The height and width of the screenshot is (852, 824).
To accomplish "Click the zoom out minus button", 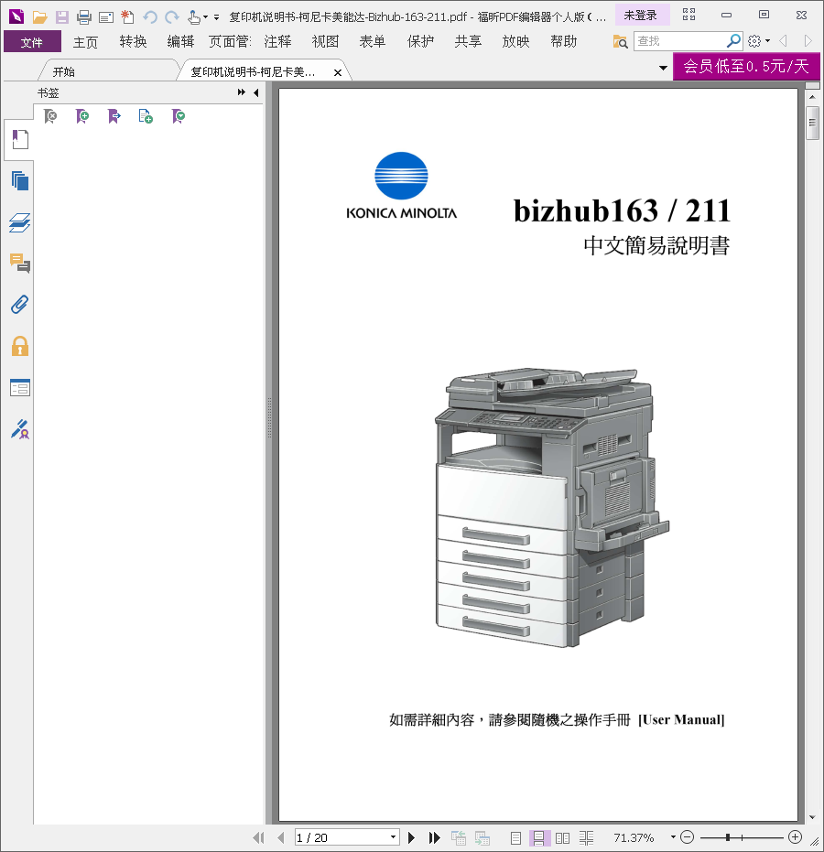I will tap(687, 837).
